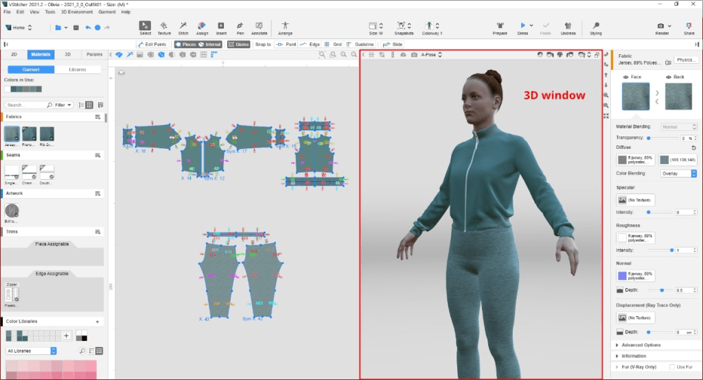Click the Undress icon

pos(568,26)
